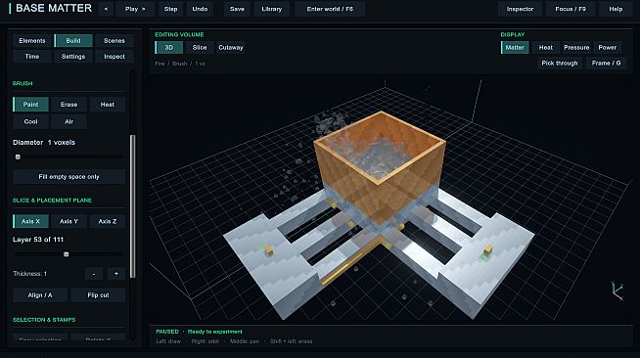Set slice plane to Axis Z
Image resolution: width=640 pixels, height=358 pixels.
[108, 221]
